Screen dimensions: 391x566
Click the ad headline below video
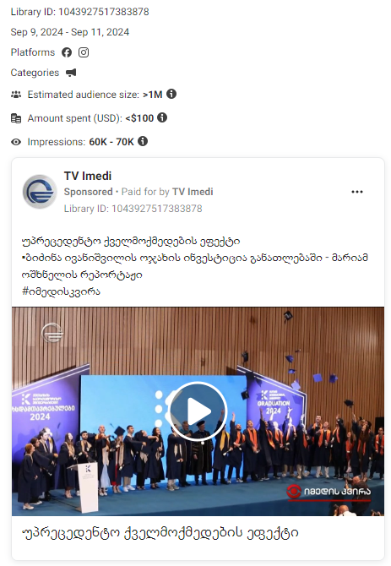tap(160, 533)
